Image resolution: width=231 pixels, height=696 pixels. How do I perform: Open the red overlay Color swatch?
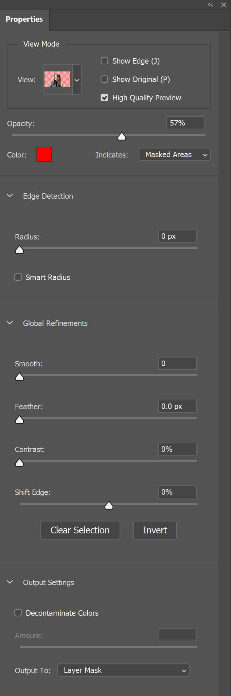pos(44,154)
